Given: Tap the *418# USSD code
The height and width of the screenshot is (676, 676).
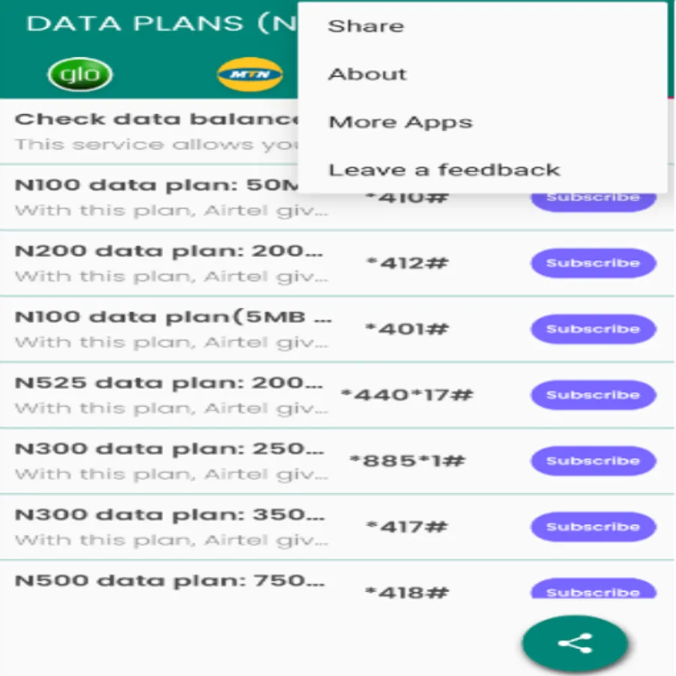Looking at the screenshot, I should [x=407, y=593].
